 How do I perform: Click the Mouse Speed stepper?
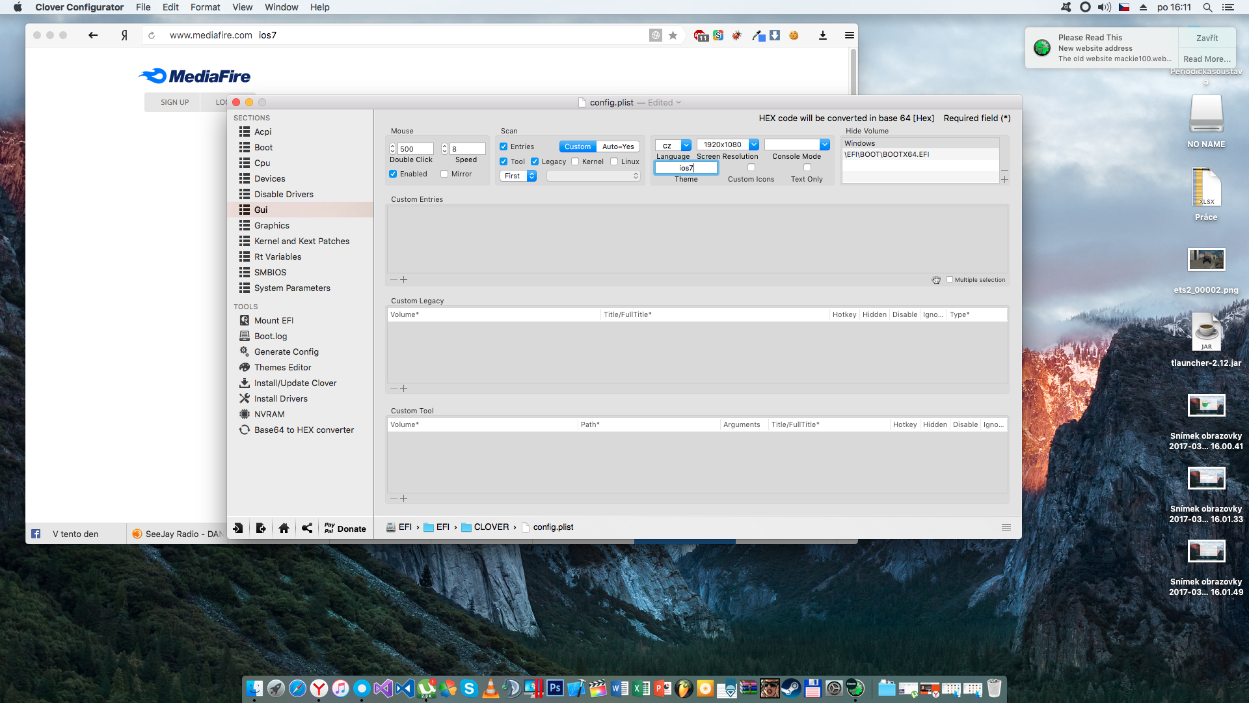[x=444, y=148]
